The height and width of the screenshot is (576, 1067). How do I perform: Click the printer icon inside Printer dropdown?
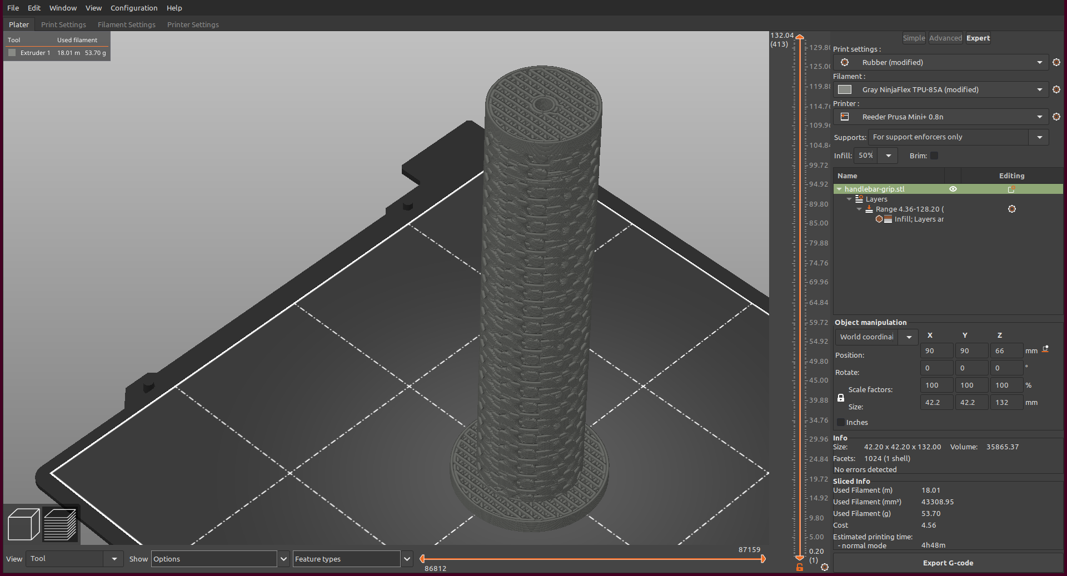(845, 117)
